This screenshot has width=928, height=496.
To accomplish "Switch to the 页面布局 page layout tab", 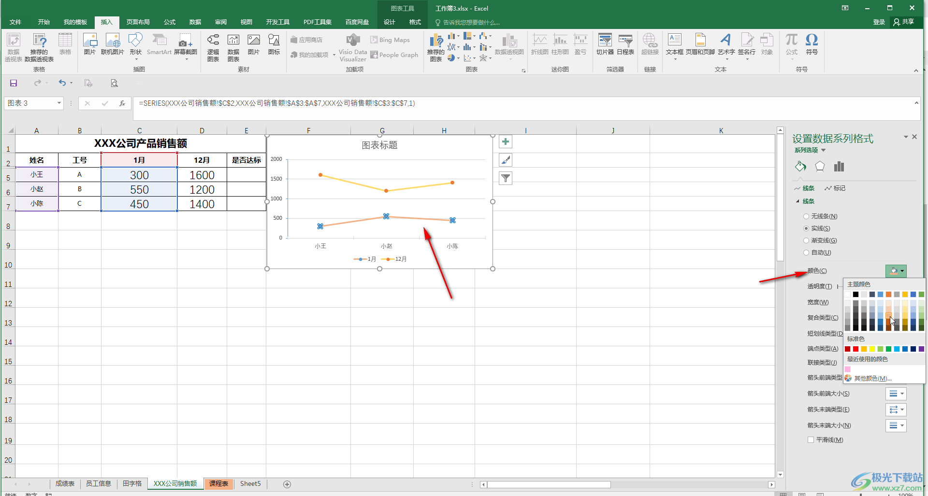I will 138,22.
